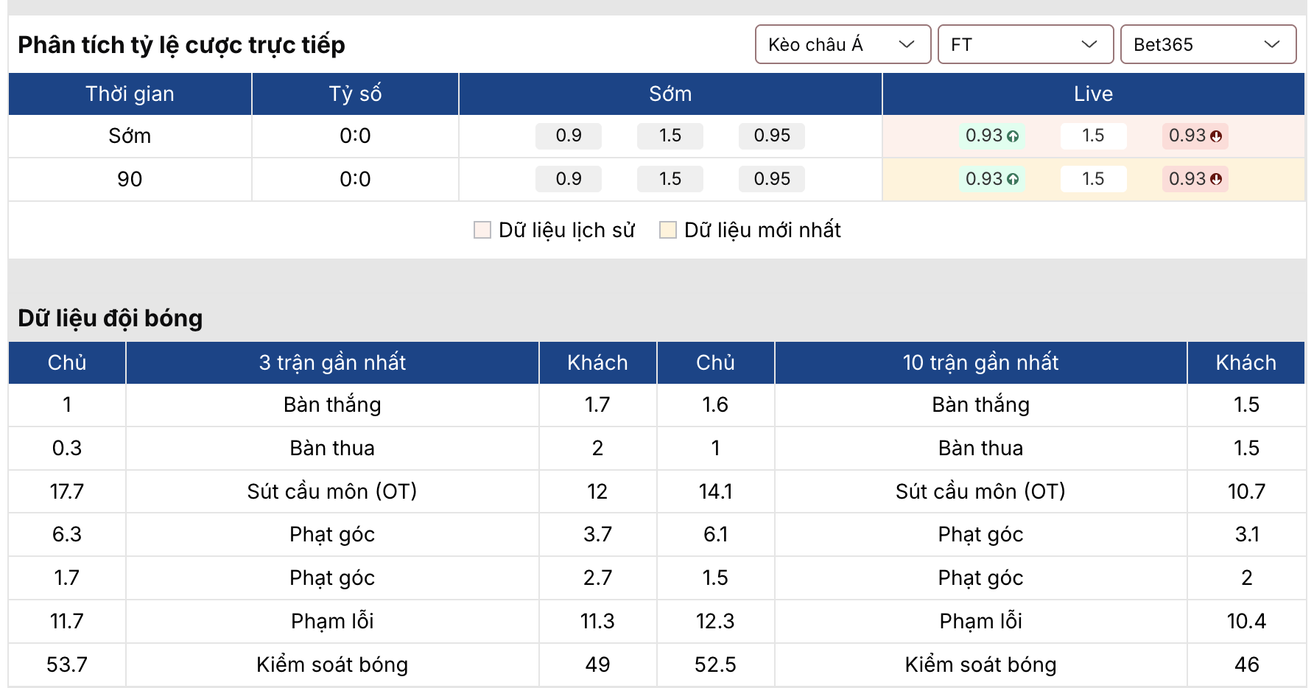Click early odds 0.9 in Sớm row

pyautogui.click(x=569, y=136)
